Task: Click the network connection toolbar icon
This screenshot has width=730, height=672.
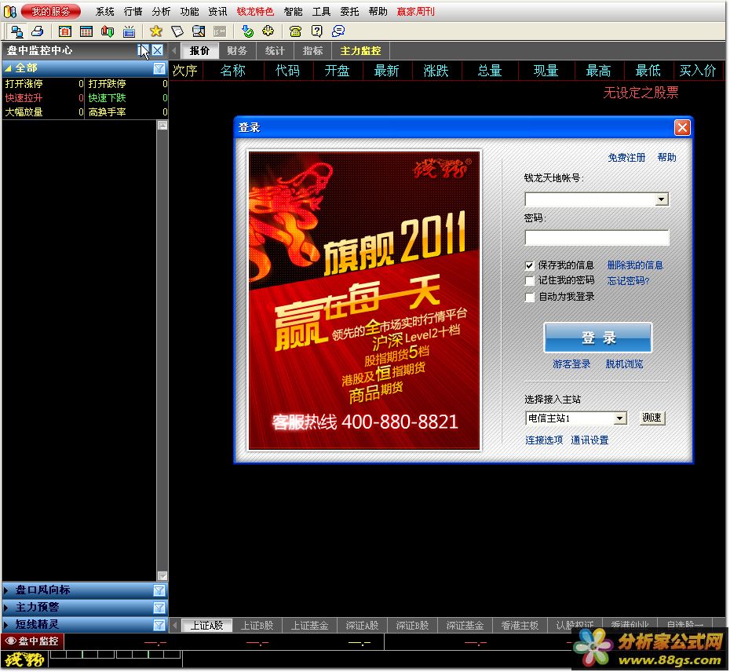Action: click(17, 31)
